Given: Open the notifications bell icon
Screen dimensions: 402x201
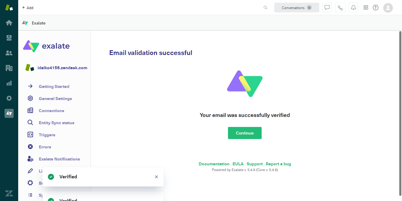Looking at the screenshot, I should tap(353, 8).
